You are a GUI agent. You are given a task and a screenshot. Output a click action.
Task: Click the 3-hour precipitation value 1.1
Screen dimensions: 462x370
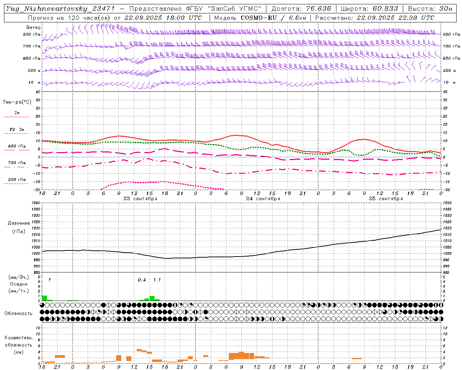(x=157, y=280)
